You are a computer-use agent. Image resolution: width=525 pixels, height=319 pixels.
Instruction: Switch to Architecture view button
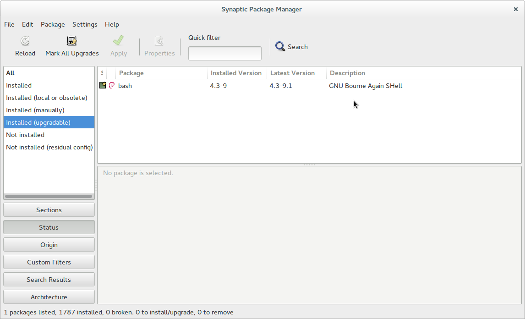click(49, 297)
